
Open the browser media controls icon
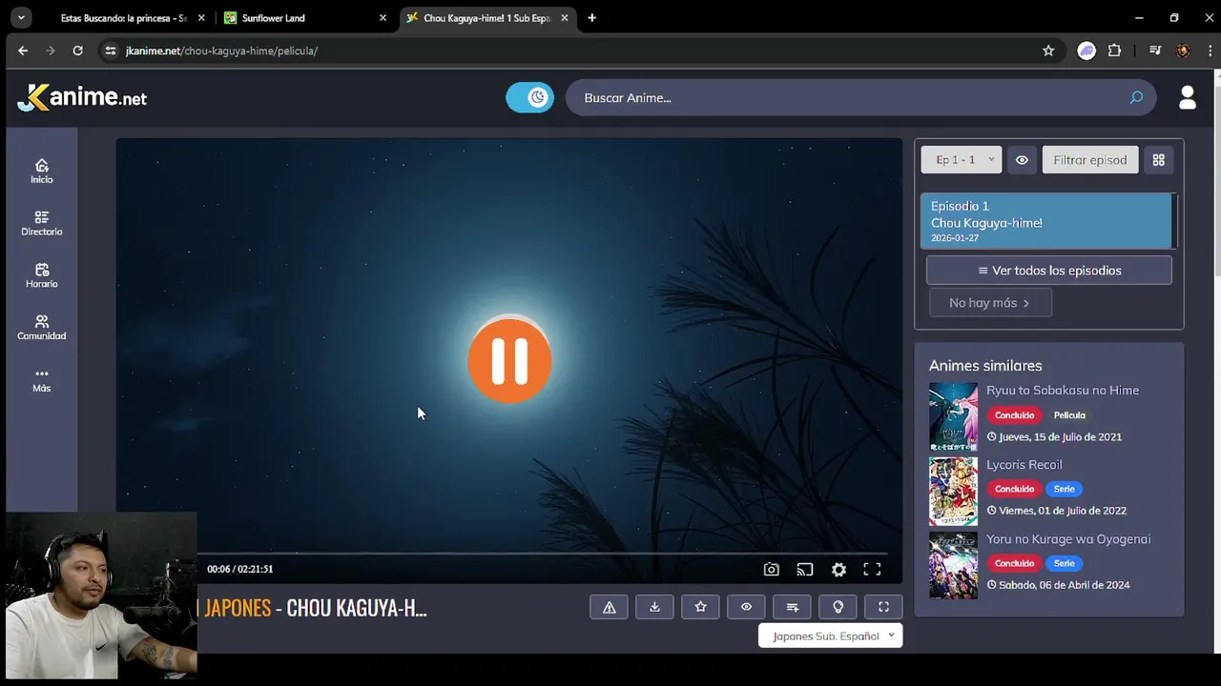click(1155, 50)
